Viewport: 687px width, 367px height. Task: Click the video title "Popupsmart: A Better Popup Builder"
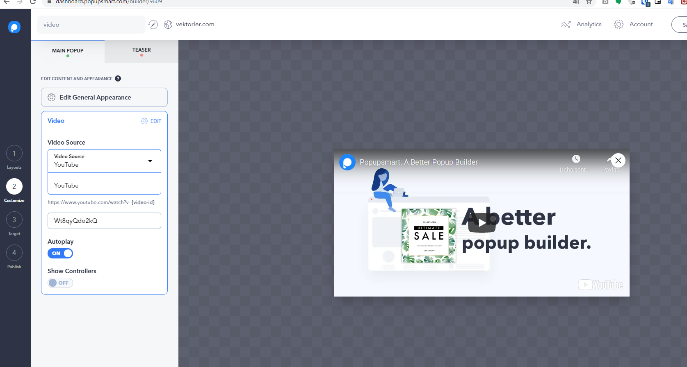click(x=419, y=162)
